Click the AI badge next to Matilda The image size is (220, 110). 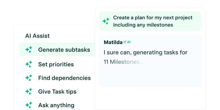pos(127,42)
